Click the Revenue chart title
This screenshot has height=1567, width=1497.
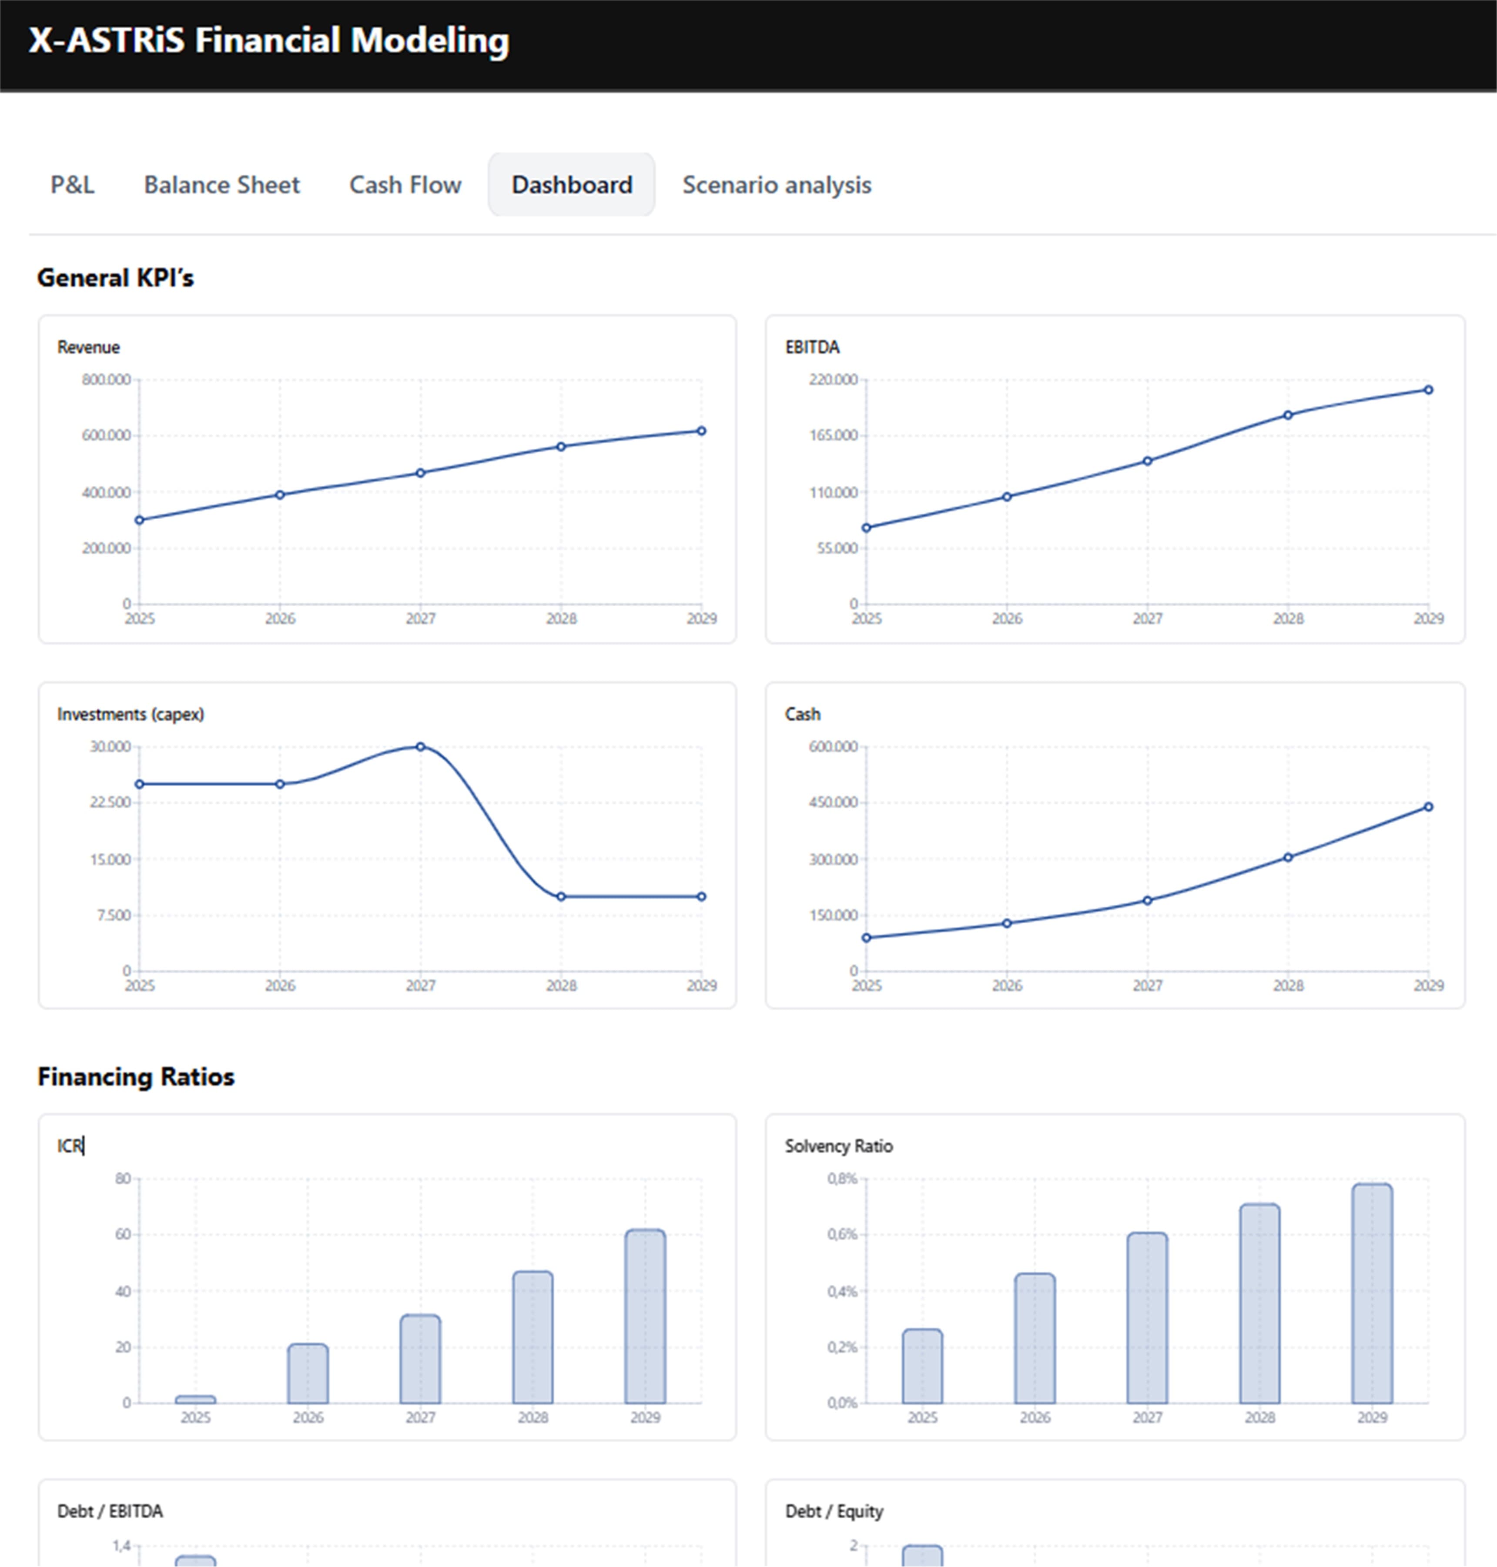tap(88, 347)
